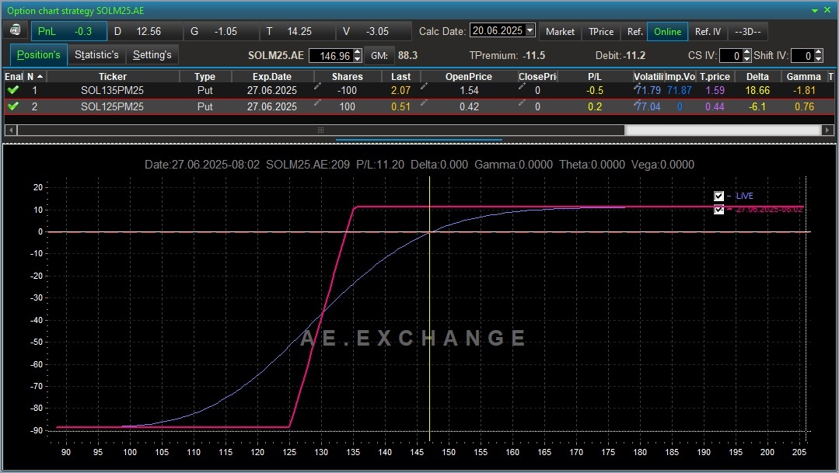The image size is (839, 473).
Task: Decrease Shift IV using the down spinner
Action: pyautogui.click(x=819, y=59)
